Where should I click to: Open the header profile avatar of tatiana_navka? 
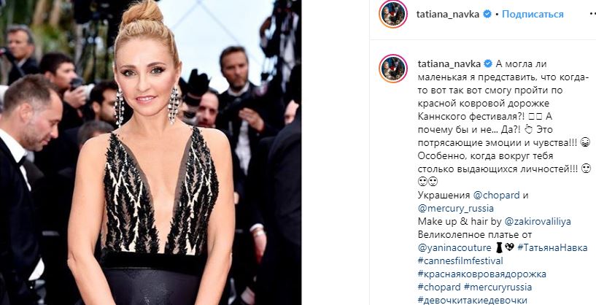(393, 14)
